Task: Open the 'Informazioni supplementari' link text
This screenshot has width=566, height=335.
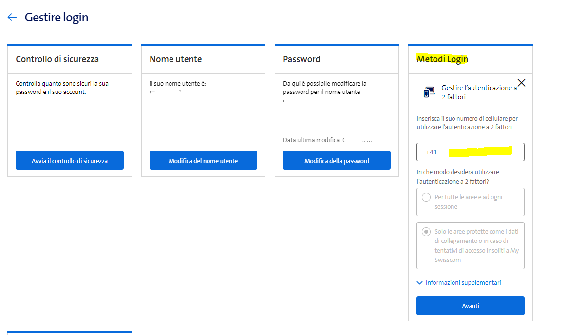Action: 463,283
